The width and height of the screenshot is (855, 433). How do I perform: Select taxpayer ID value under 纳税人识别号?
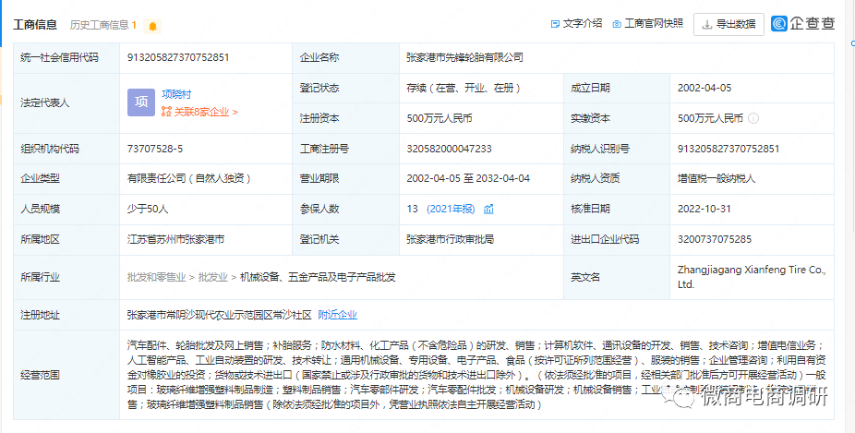729,149
